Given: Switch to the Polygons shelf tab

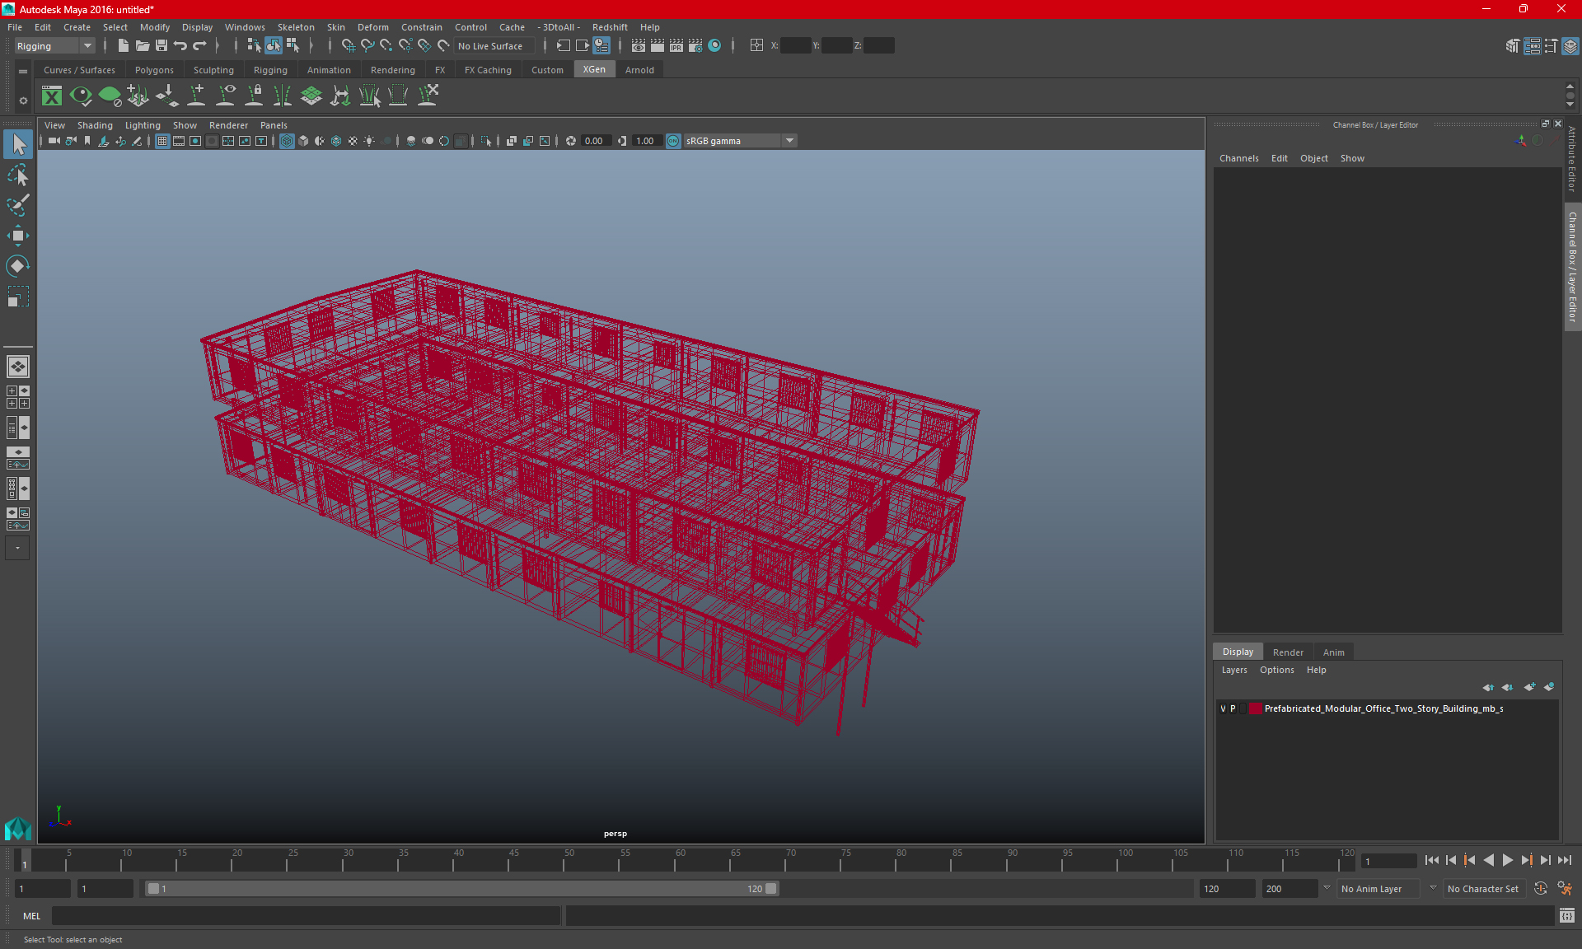Looking at the screenshot, I should pyautogui.click(x=154, y=70).
